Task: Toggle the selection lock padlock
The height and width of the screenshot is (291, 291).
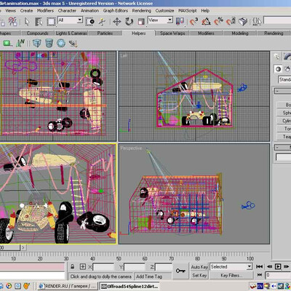Action: coord(72,267)
